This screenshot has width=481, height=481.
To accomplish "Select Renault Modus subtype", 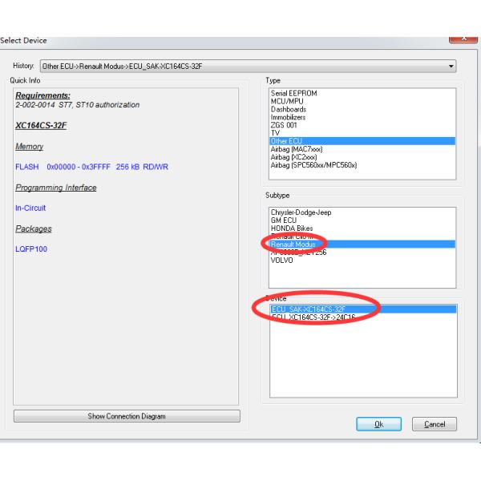I will pyautogui.click(x=293, y=245).
